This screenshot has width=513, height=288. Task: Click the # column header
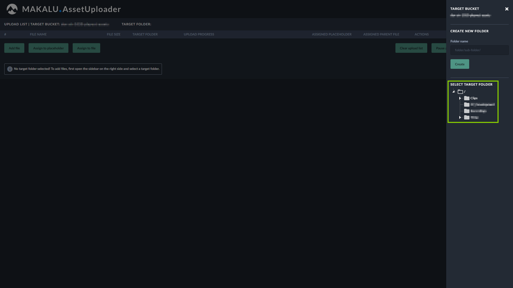click(x=5, y=34)
